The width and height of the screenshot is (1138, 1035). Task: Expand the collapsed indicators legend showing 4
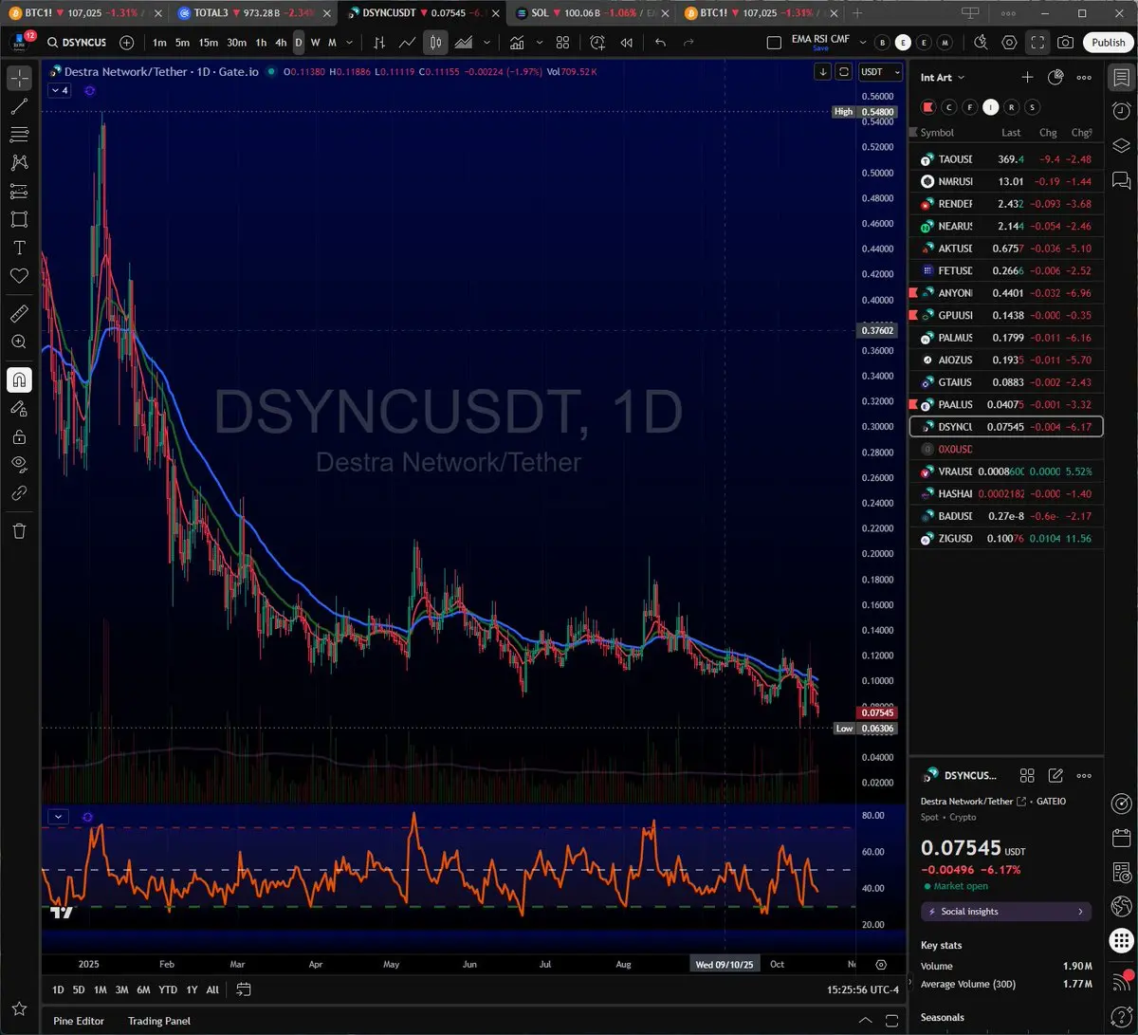(59, 90)
